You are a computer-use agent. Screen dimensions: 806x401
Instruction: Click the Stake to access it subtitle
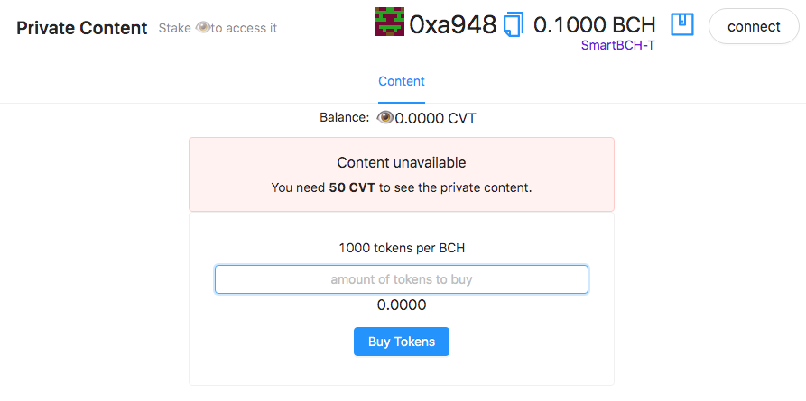(x=218, y=28)
